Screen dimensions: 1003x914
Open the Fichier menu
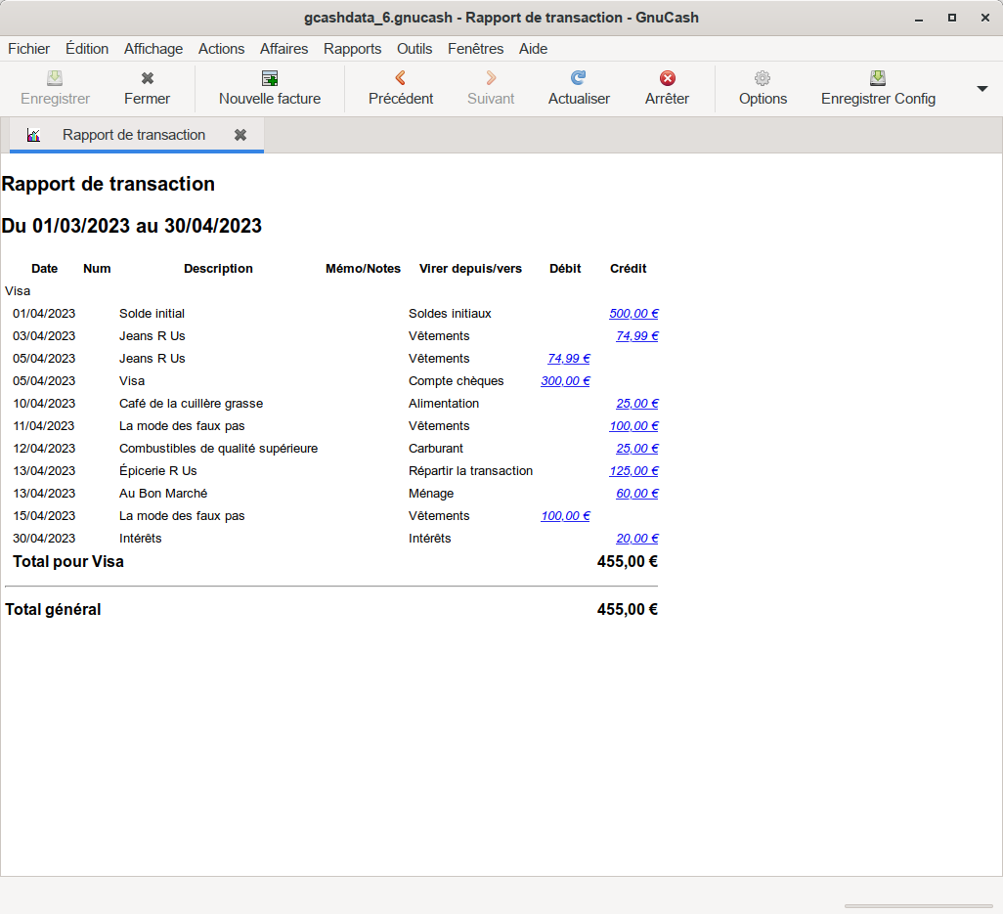click(29, 49)
